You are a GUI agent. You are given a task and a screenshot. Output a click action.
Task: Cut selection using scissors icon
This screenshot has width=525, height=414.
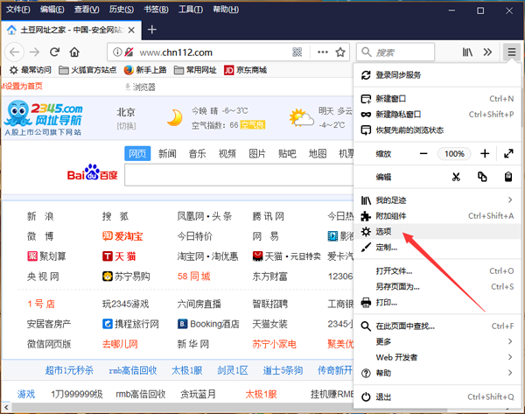coord(456,177)
